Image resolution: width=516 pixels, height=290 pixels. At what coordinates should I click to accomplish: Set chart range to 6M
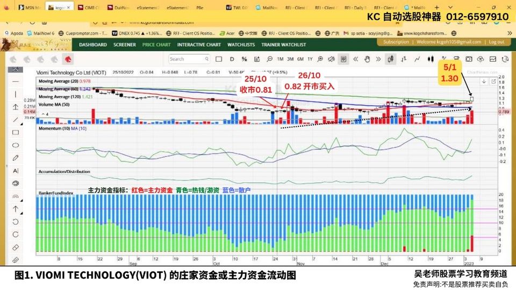click(x=300, y=59)
